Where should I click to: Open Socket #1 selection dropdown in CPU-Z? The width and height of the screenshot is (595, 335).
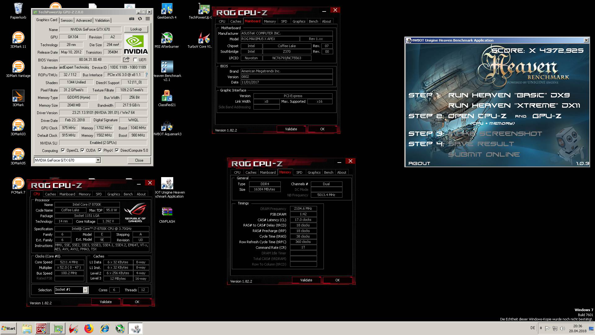[x=85, y=290]
